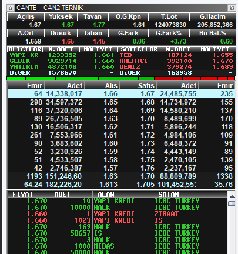Click buyers DiGER quantity 1578670

[62, 73]
